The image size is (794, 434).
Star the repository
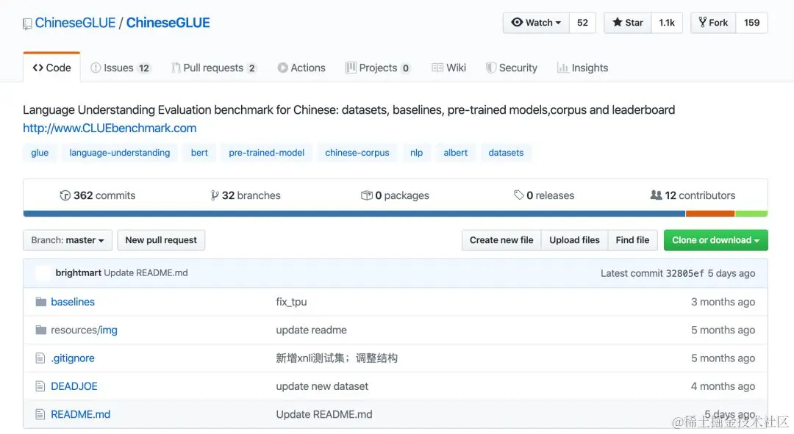(628, 23)
